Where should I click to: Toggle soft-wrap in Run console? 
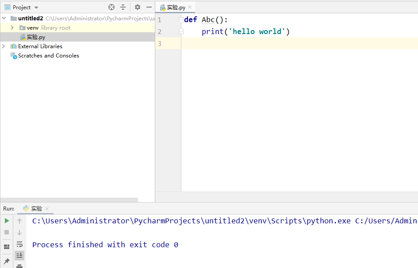[19, 244]
